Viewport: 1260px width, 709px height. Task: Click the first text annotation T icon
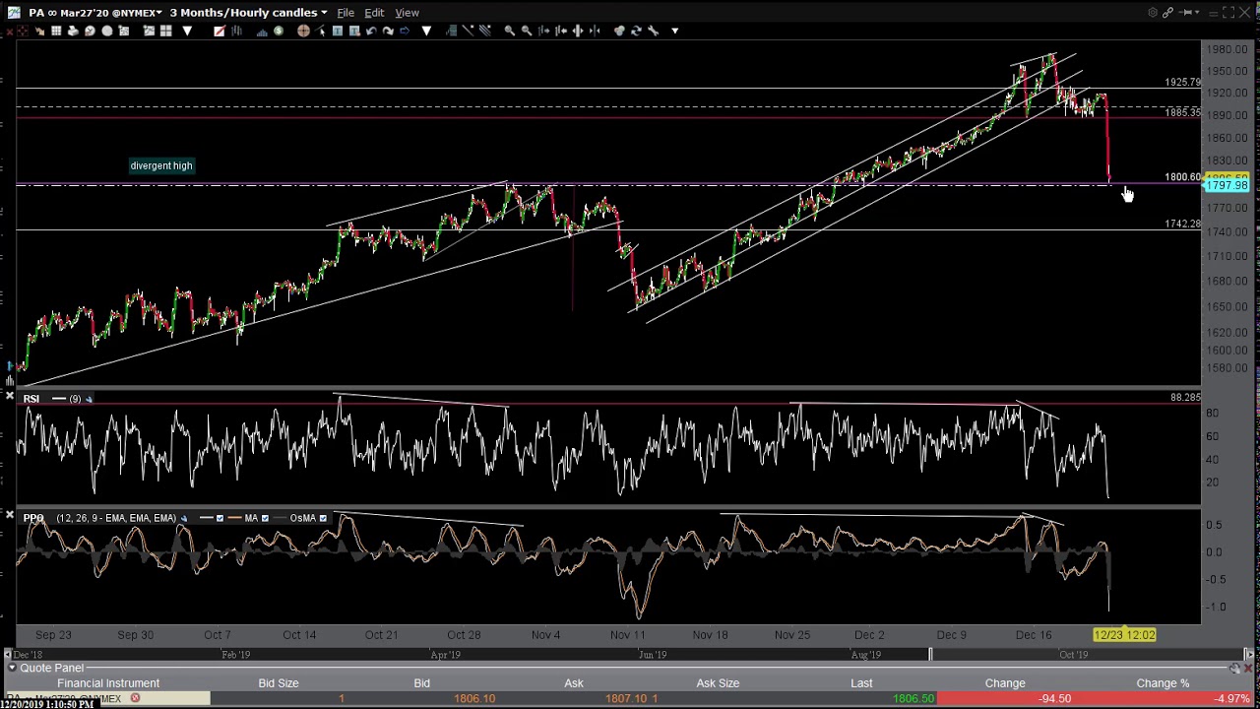[338, 31]
